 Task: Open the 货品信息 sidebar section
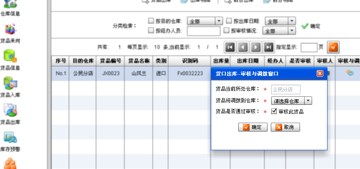10,60
